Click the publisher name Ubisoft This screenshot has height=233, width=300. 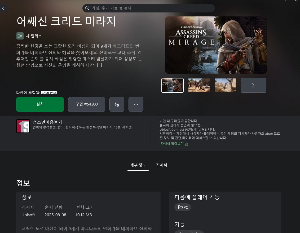(28, 215)
